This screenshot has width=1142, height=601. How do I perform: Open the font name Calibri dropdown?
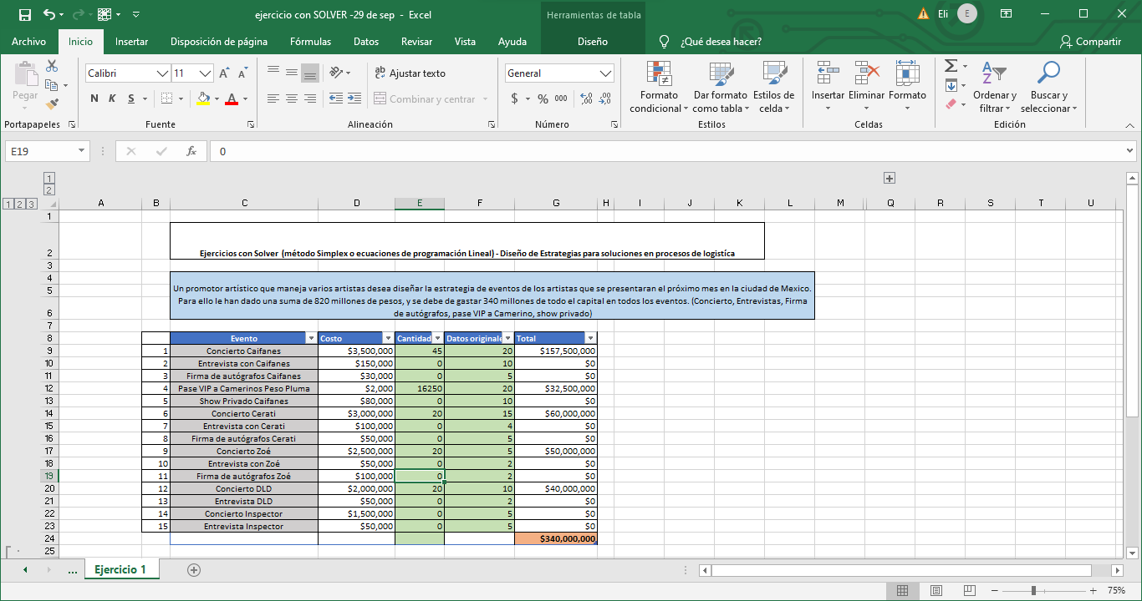[163, 73]
